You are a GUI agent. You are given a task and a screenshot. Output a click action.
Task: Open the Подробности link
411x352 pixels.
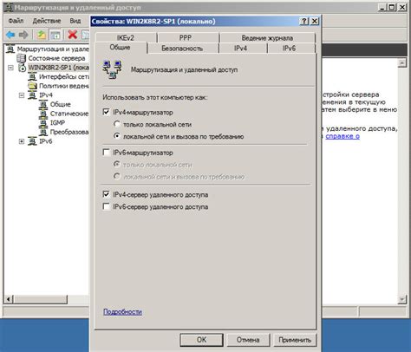click(x=122, y=312)
